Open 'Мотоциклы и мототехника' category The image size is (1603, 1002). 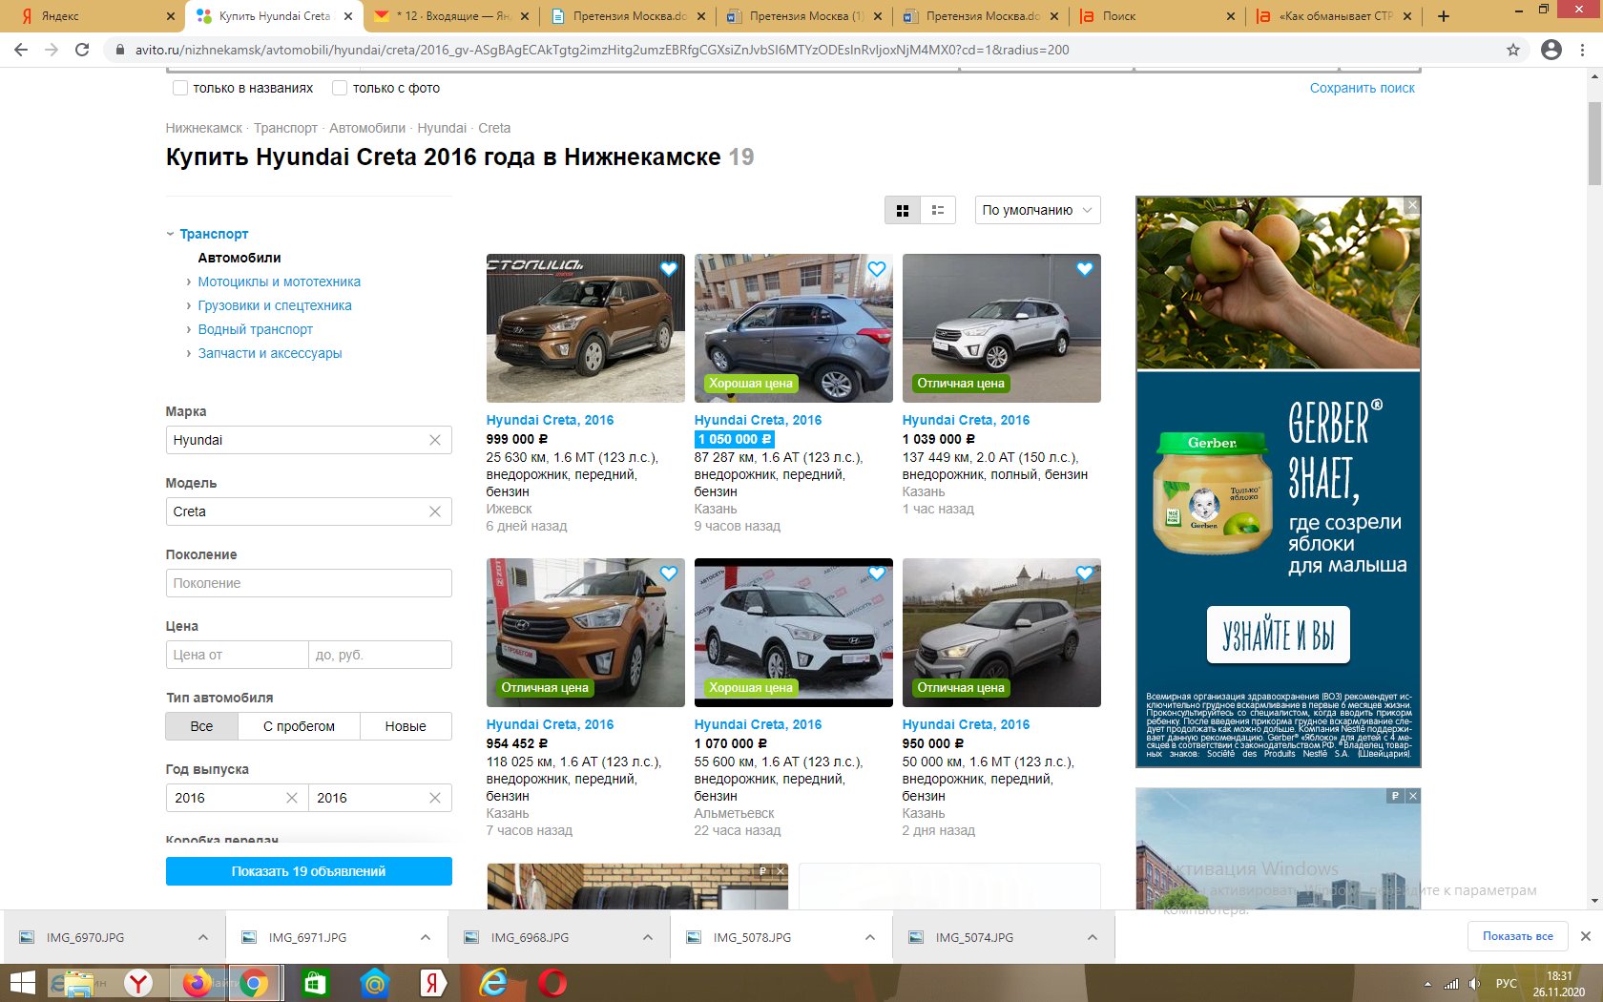279,282
